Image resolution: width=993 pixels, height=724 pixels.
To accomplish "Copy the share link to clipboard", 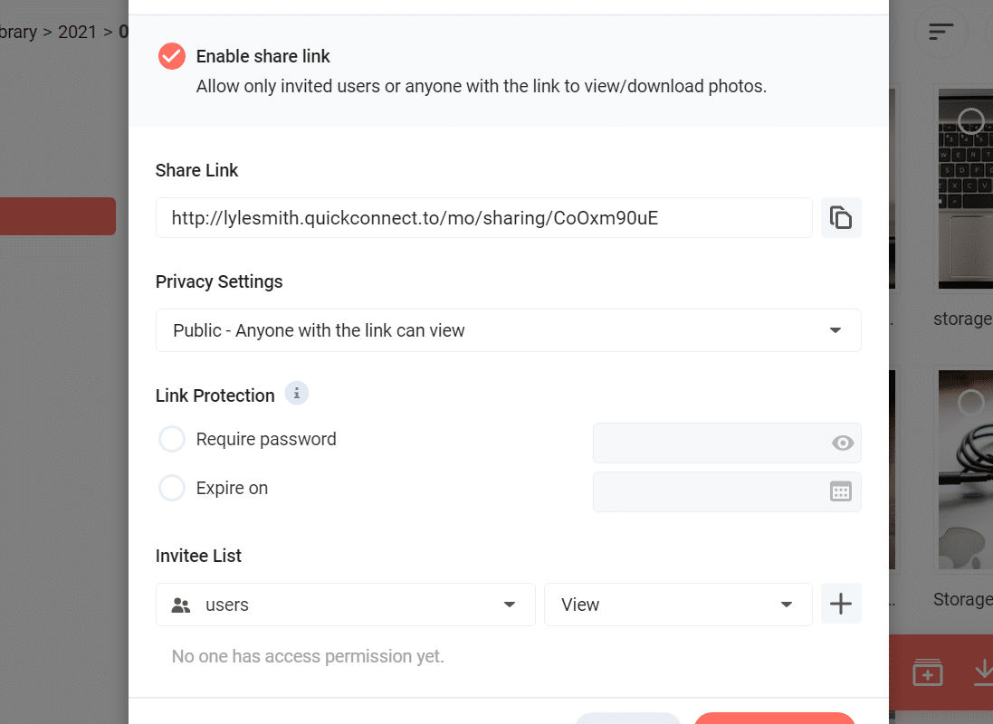I will click(x=840, y=218).
